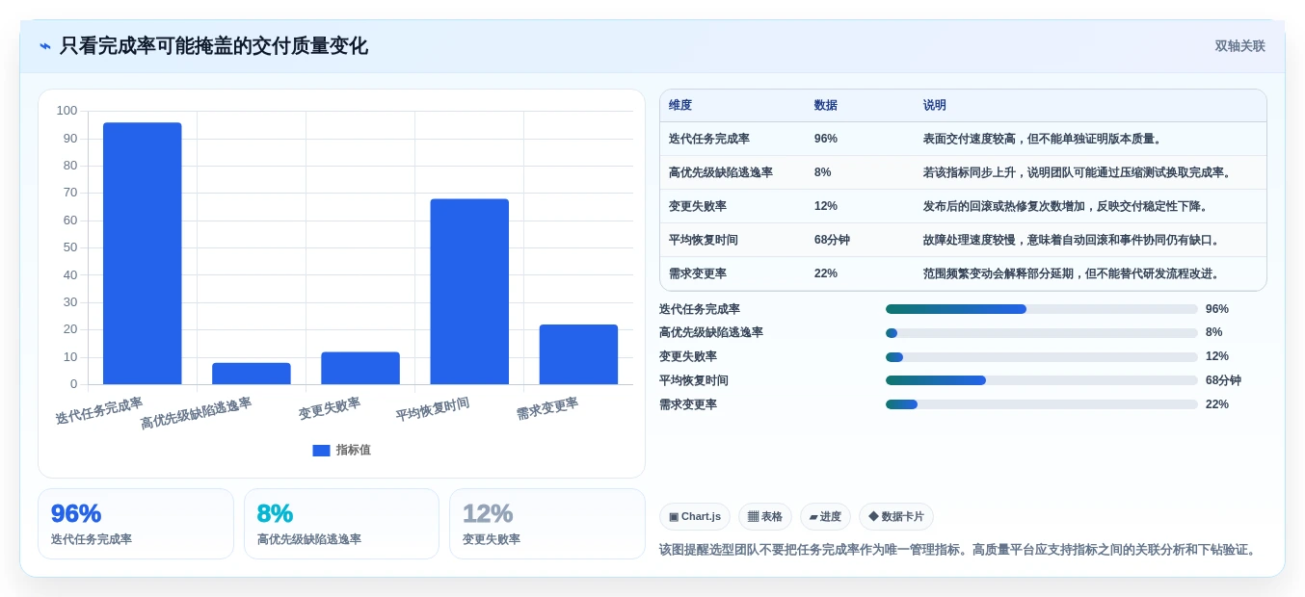
Task: Click the 高优先级缺陷逃逸率 bar in chart
Action: 252,374
